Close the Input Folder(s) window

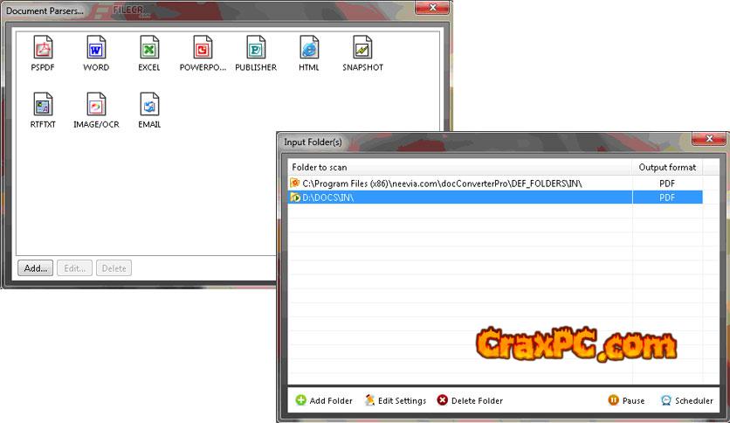point(709,138)
